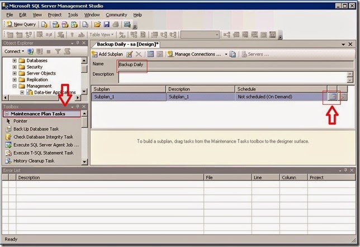Open the Activity Monitor icon

pos(127,25)
